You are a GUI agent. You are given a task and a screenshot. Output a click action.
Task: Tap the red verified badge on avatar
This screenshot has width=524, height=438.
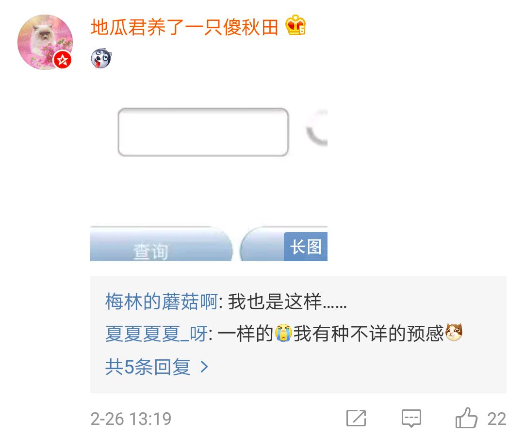pos(63,60)
